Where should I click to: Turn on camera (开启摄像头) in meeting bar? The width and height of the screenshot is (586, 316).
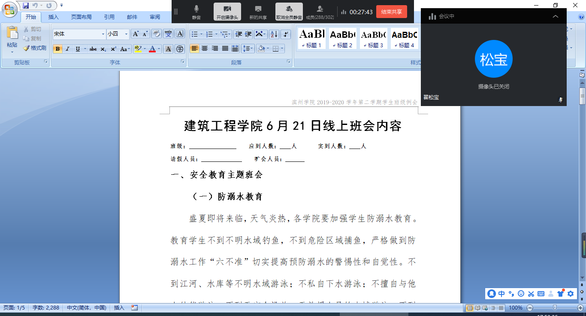tap(227, 12)
